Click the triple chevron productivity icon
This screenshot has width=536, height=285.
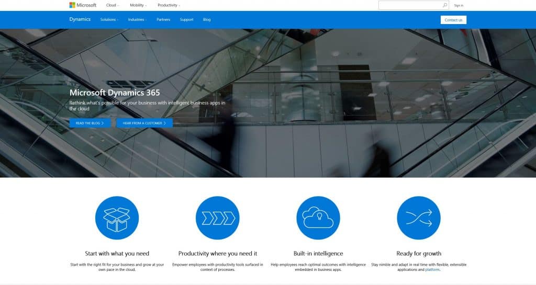coord(217,218)
